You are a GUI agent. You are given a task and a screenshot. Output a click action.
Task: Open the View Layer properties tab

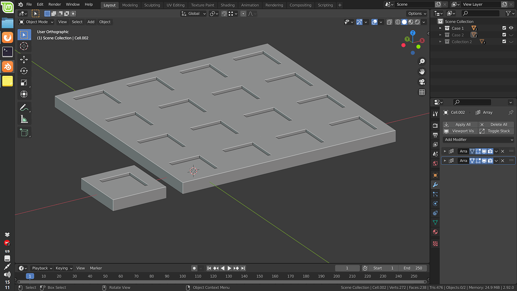435,144
